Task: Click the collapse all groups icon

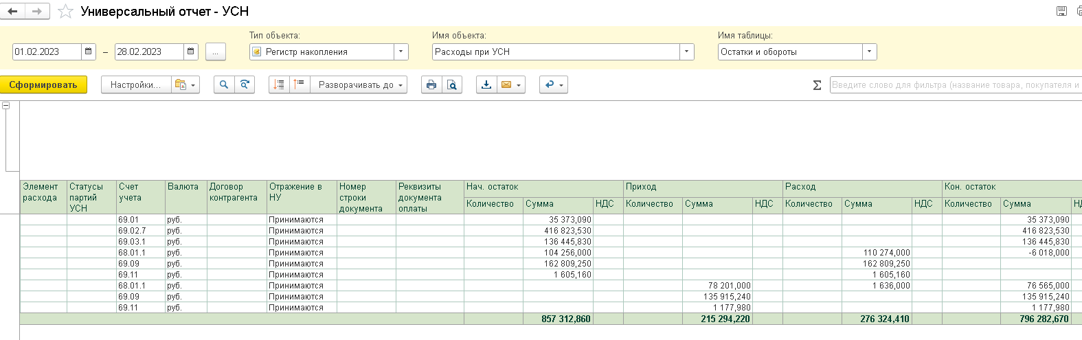Action: [299, 84]
